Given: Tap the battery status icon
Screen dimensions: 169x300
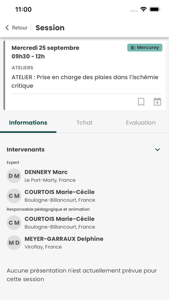Looking at the screenshot, I should pos(155,9).
